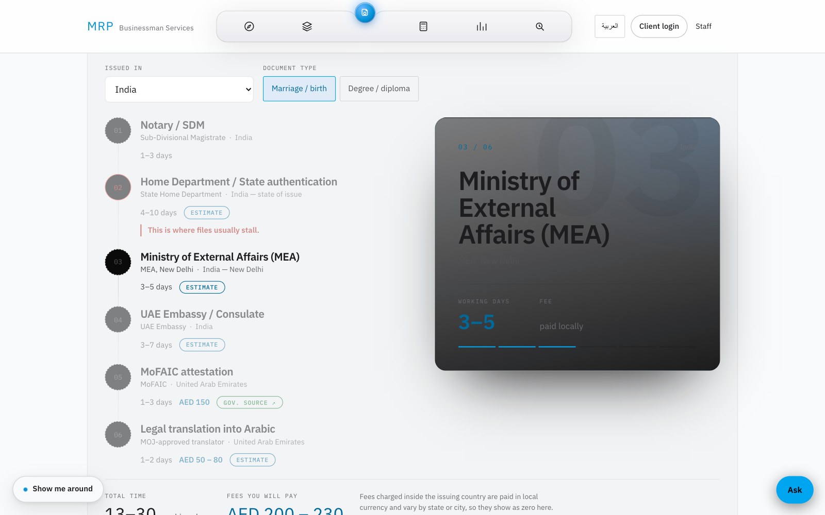Select step 06 circle for Legal translation
The image size is (825, 515).
(x=118, y=435)
